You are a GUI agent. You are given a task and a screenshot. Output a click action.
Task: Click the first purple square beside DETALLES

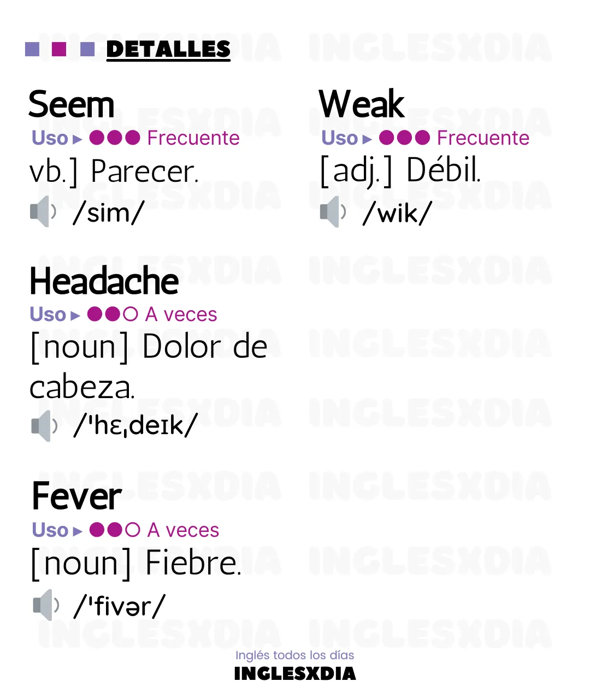pos(32,49)
